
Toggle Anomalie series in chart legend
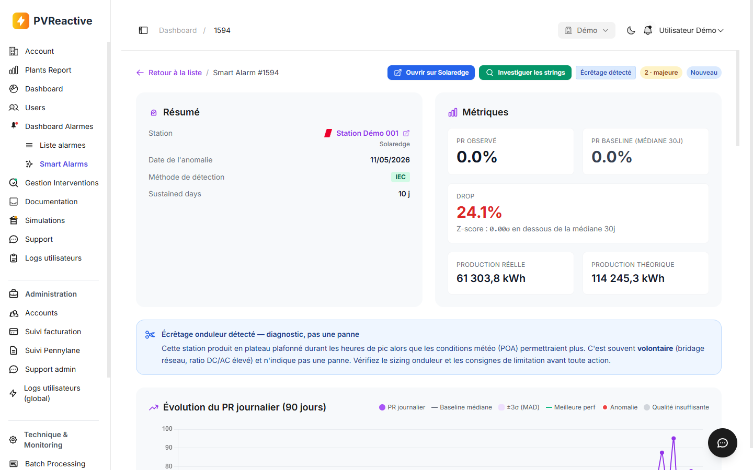tap(620, 407)
